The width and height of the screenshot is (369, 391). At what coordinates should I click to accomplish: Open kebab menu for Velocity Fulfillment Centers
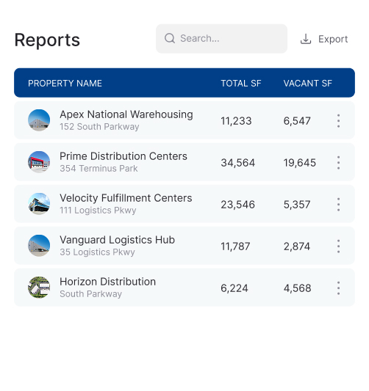point(339,205)
